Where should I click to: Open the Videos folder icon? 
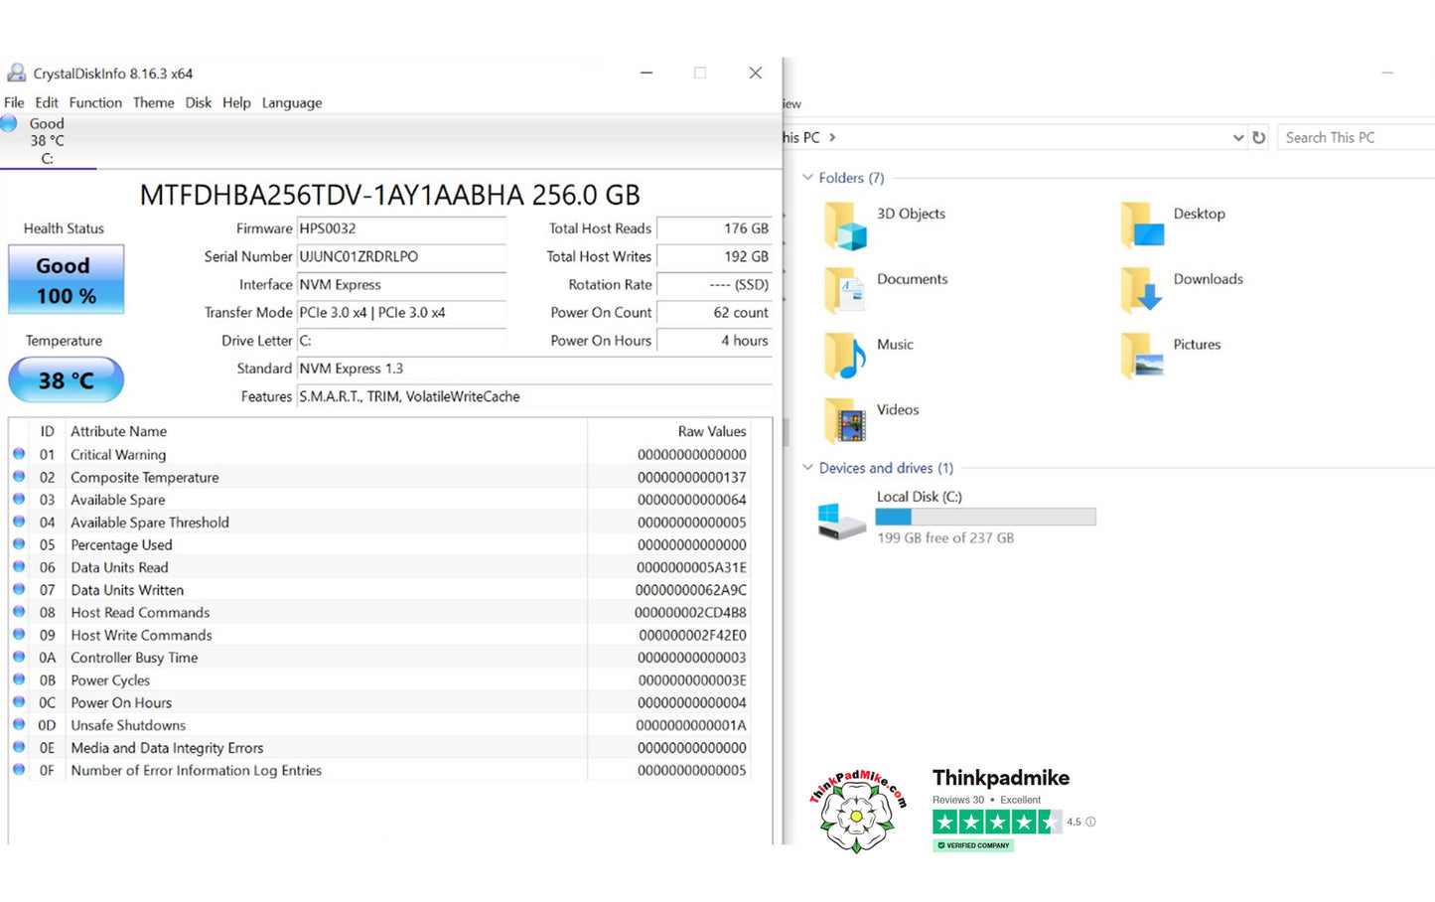click(x=845, y=421)
